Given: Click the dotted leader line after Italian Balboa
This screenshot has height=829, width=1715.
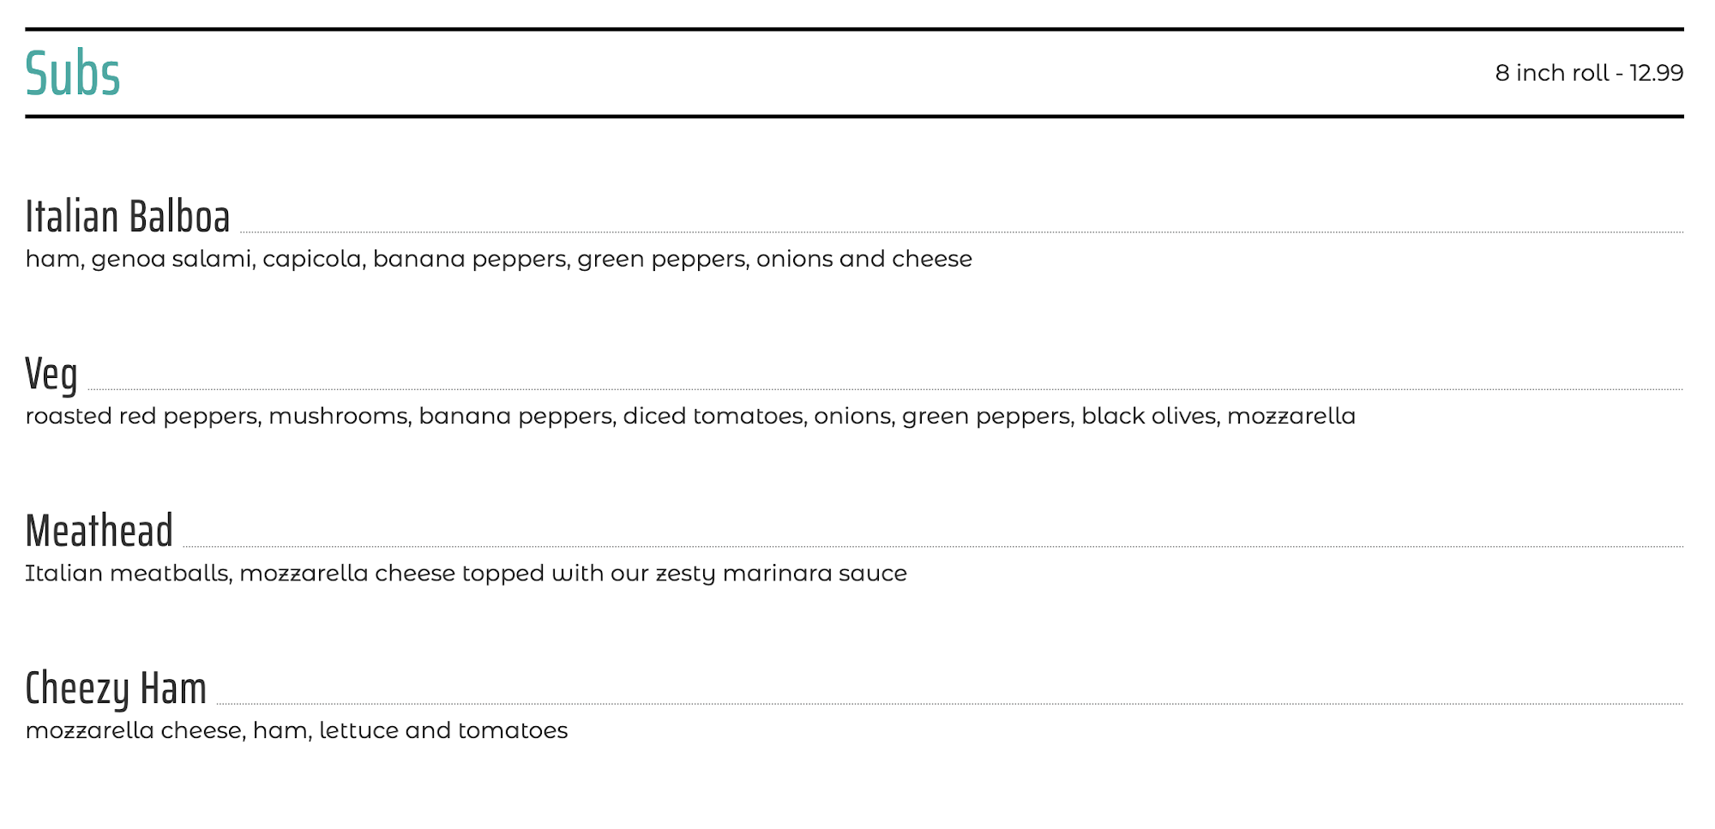Looking at the screenshot, I should (960, 231).
